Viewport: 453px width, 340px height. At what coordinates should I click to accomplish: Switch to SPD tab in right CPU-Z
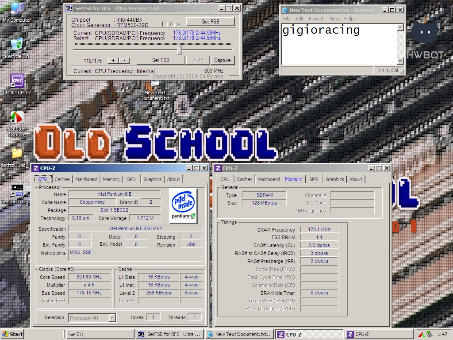tap(314, 179)
